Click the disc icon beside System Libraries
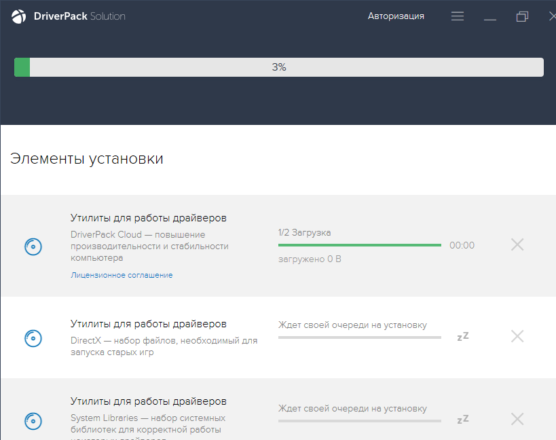556x440 pixels. pyautogui.click(x=33, y=419)
